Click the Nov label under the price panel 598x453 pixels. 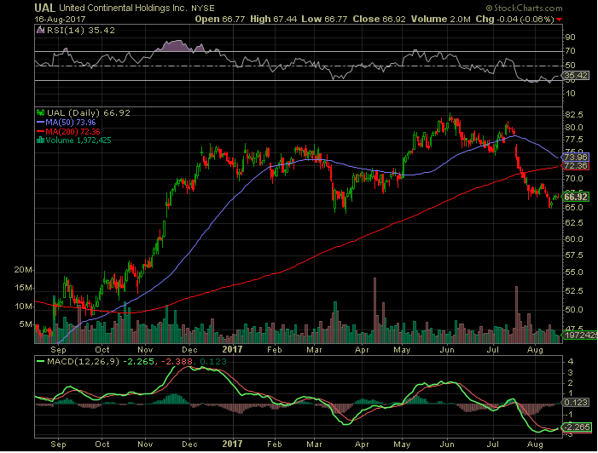click(x=145, y=350)
